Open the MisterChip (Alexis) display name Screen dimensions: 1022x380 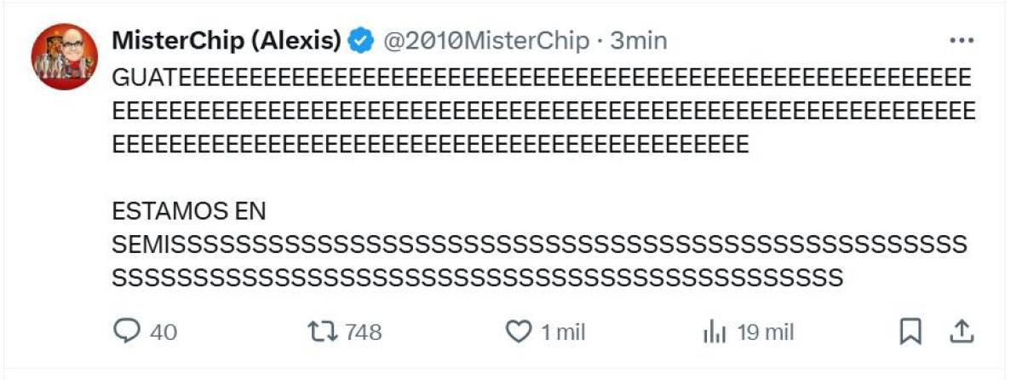(227, 40)
